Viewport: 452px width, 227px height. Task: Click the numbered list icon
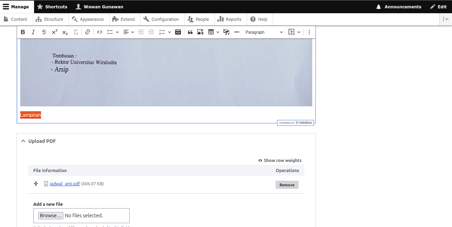coord(162,32)
